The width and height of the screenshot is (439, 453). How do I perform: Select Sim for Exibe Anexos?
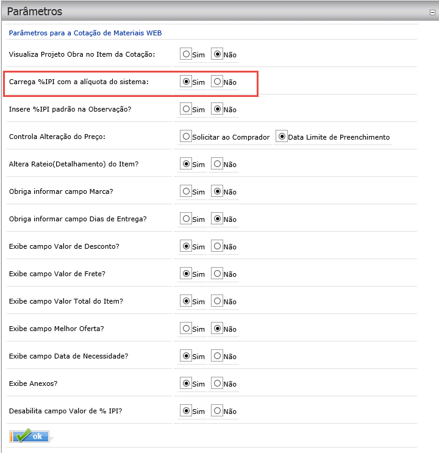[186, 383]
